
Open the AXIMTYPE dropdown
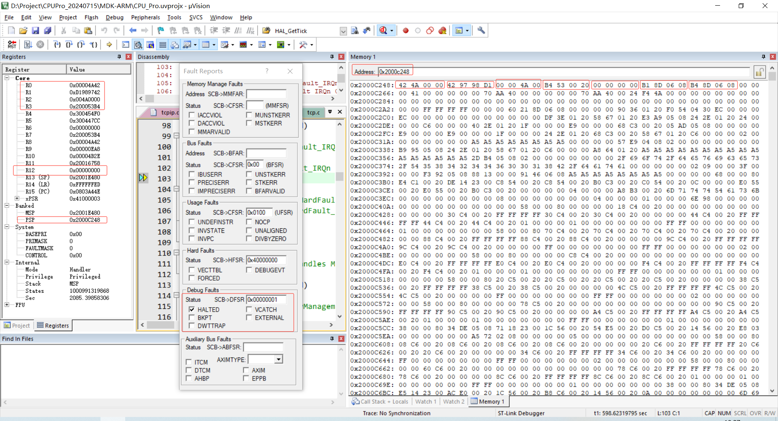(x=278, y=359)
